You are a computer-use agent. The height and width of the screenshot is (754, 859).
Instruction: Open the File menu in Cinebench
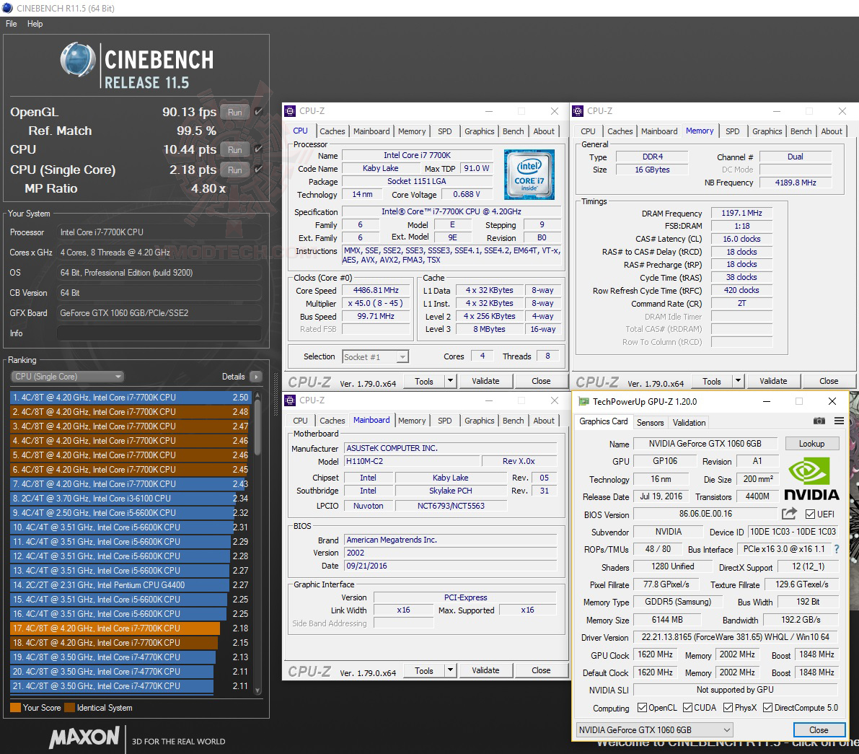point(11,23)
